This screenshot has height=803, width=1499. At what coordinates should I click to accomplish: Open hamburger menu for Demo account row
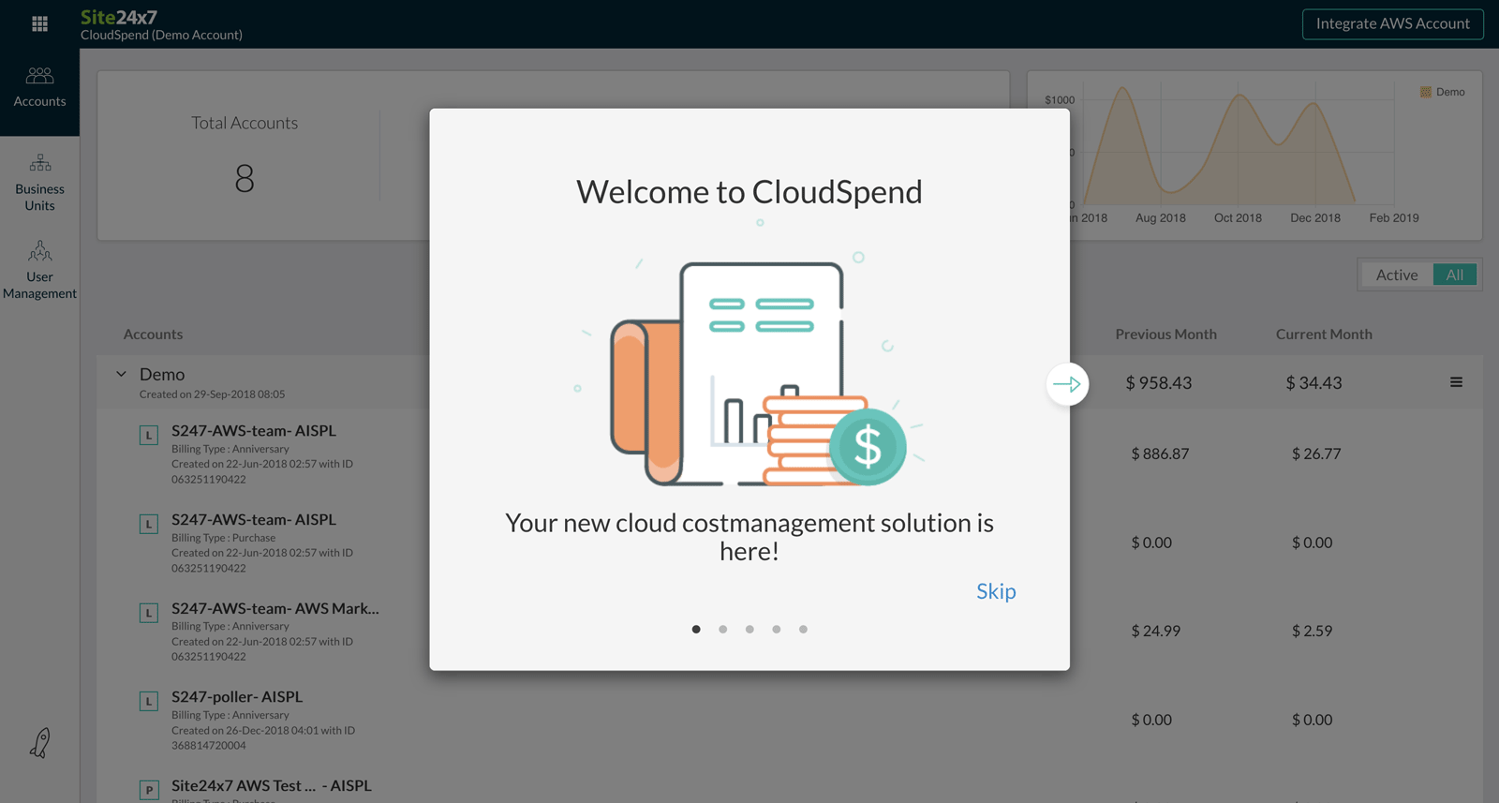(x=1456, y=382)
